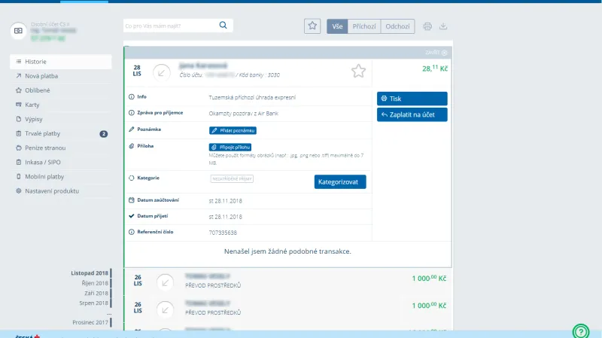Click the incoming arrow icon of the 28 LIS payment
This screenshot has width=602, height=338.
(162, 72)
